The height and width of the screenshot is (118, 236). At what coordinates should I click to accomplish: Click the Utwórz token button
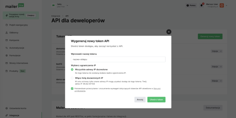pos(156,100)
